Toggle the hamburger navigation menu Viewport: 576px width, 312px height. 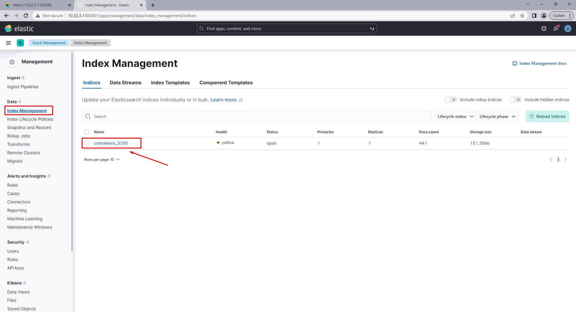point(8,43)
